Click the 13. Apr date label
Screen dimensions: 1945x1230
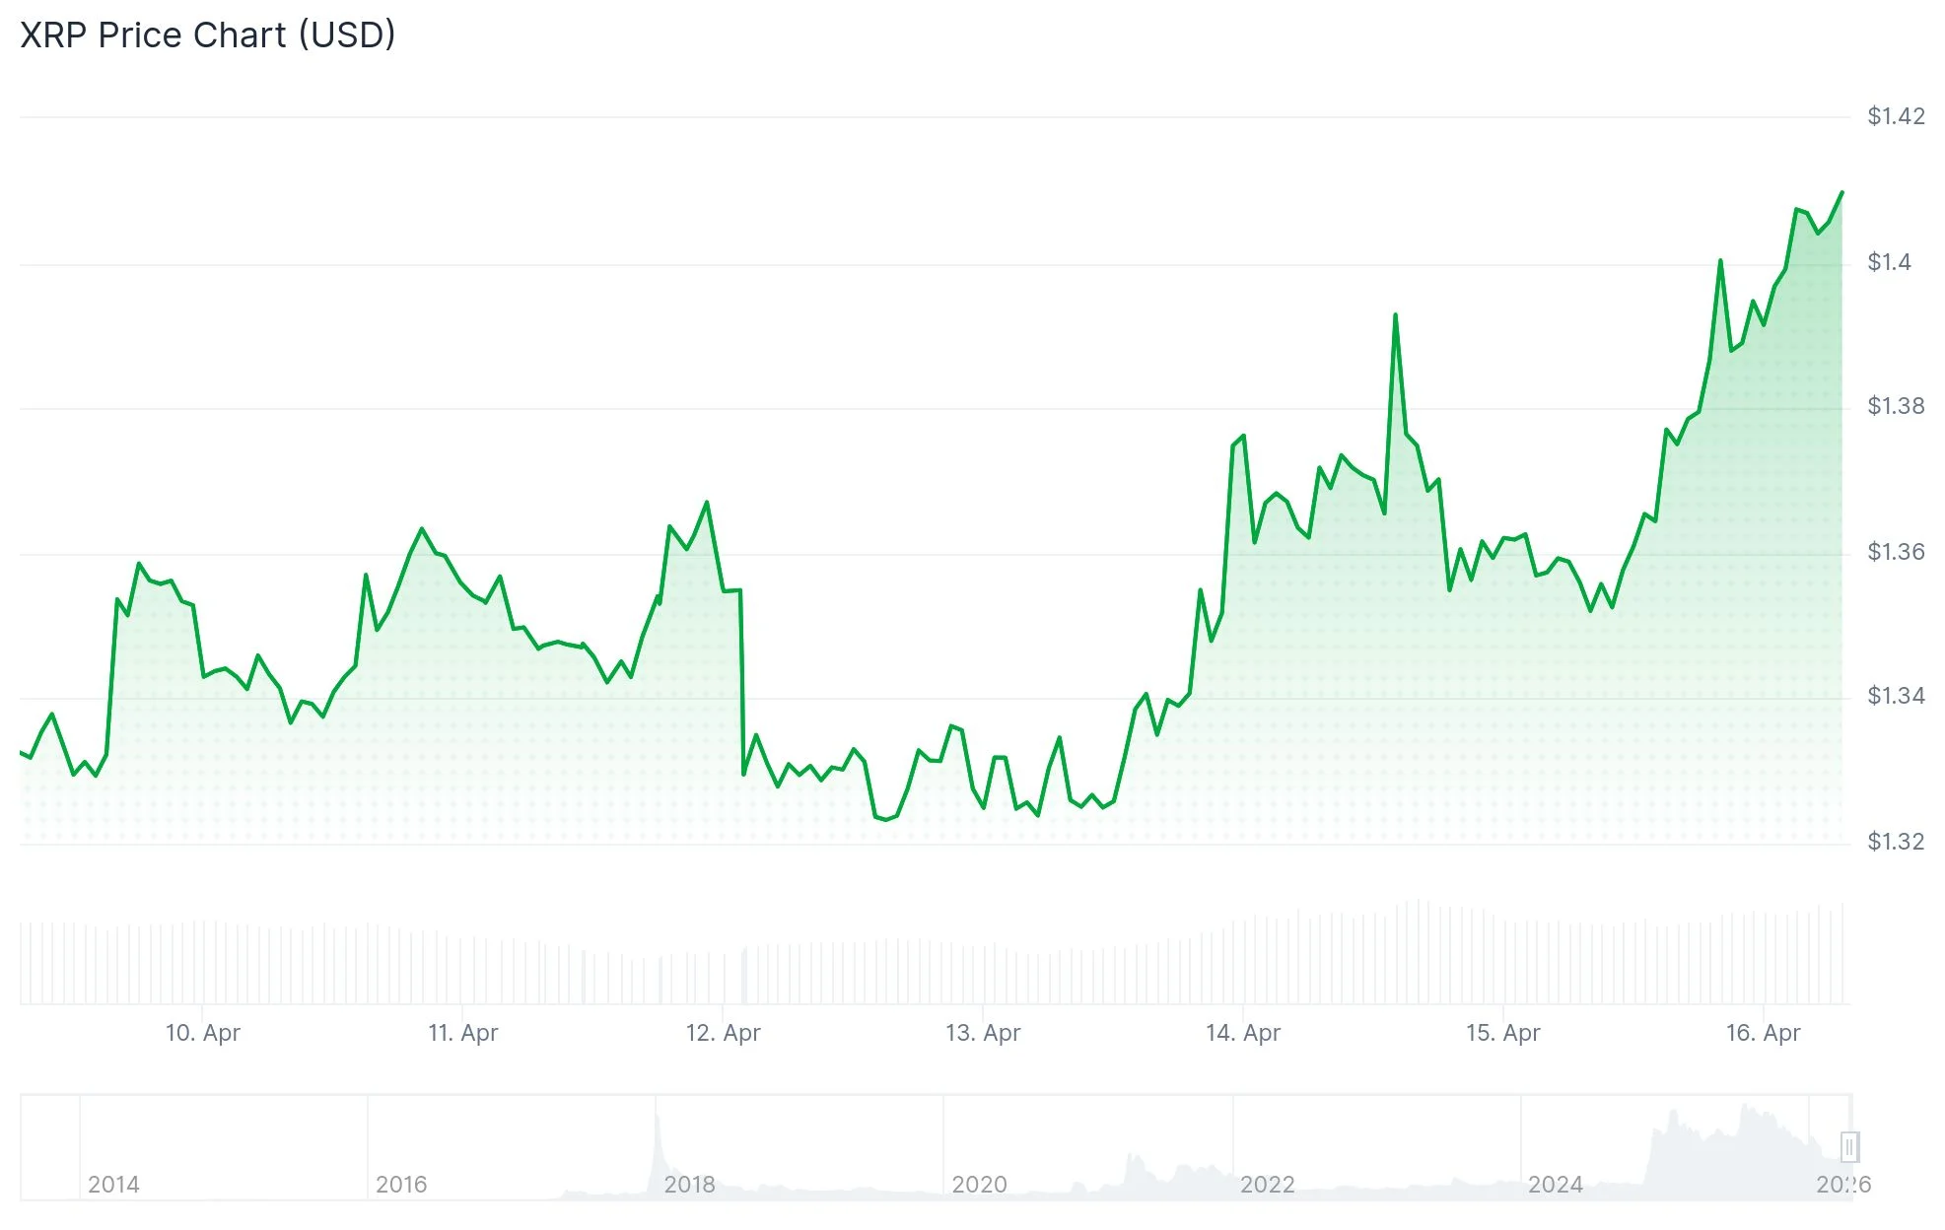[x=983, y=1033]
